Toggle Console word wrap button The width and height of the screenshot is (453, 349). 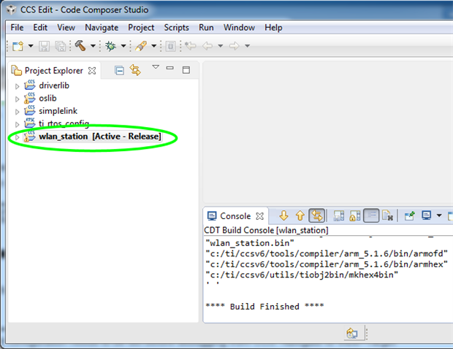coord(371,215)
